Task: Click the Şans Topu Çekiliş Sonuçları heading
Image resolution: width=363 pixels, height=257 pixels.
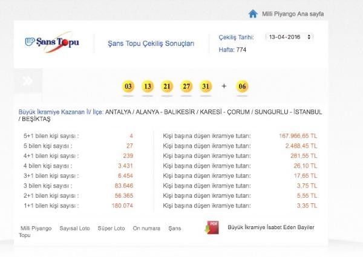Action: pyautogui.click(x=151, y=44)
